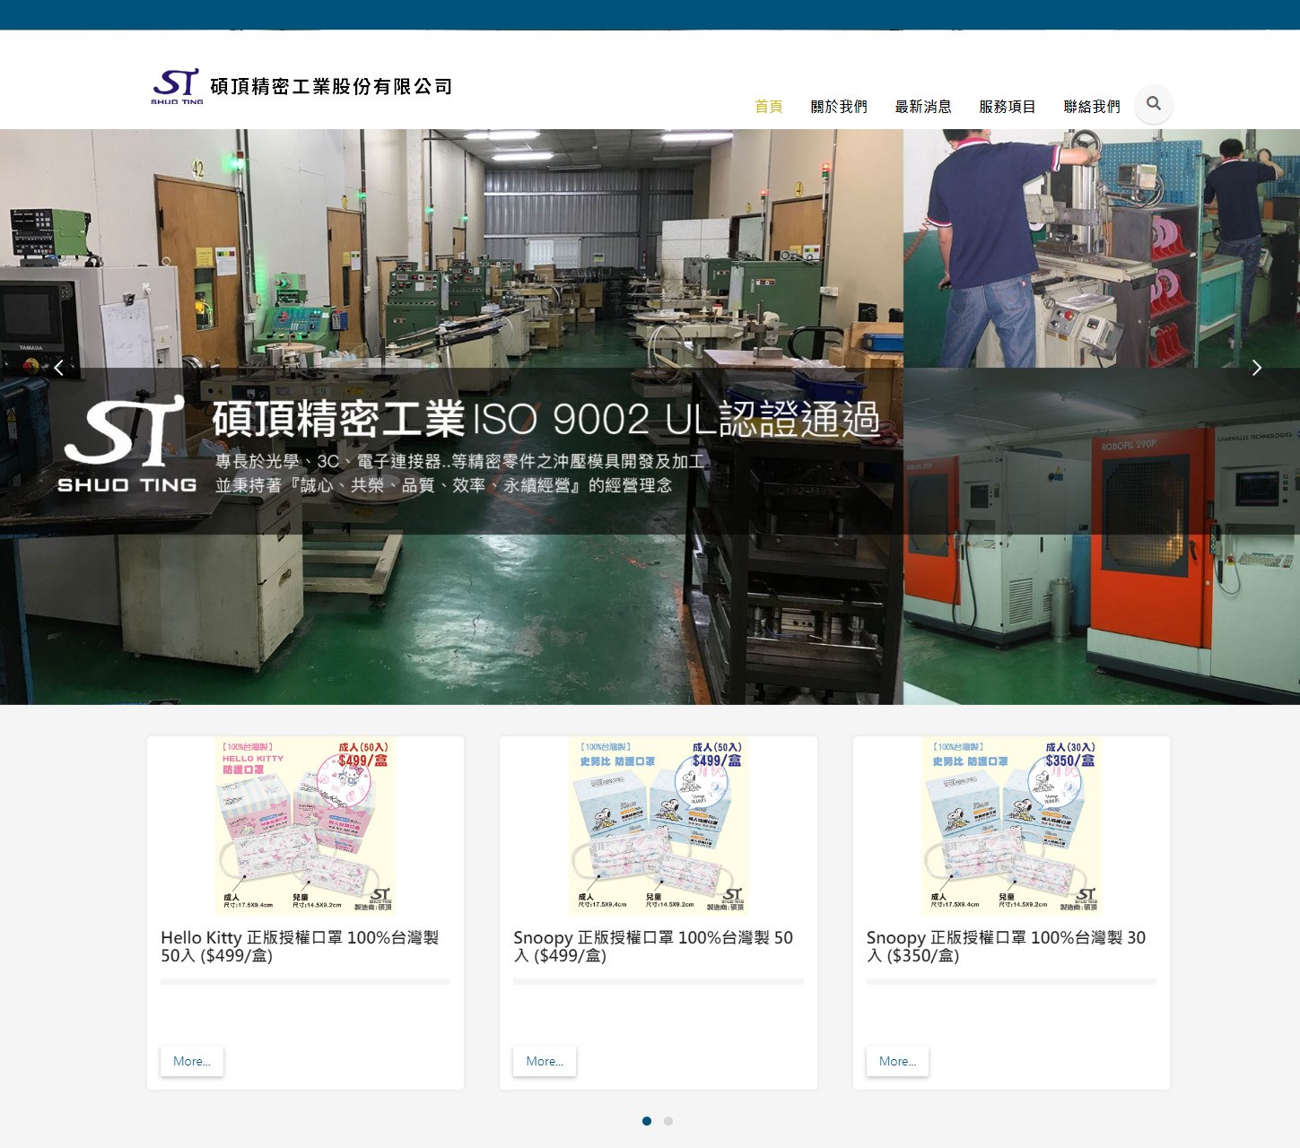Image resolution: width=1300 pixels, height=1148 pixels.
Task: Advance banner with right arrow
Action: [1256, 368]
